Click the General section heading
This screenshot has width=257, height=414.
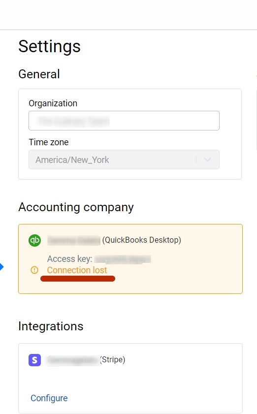click(x=39, y=74)
